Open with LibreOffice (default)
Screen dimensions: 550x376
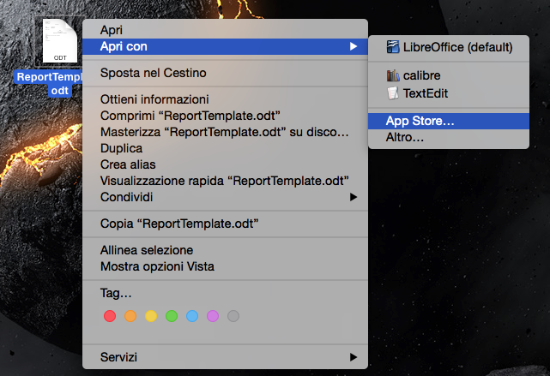coord(449,47)
